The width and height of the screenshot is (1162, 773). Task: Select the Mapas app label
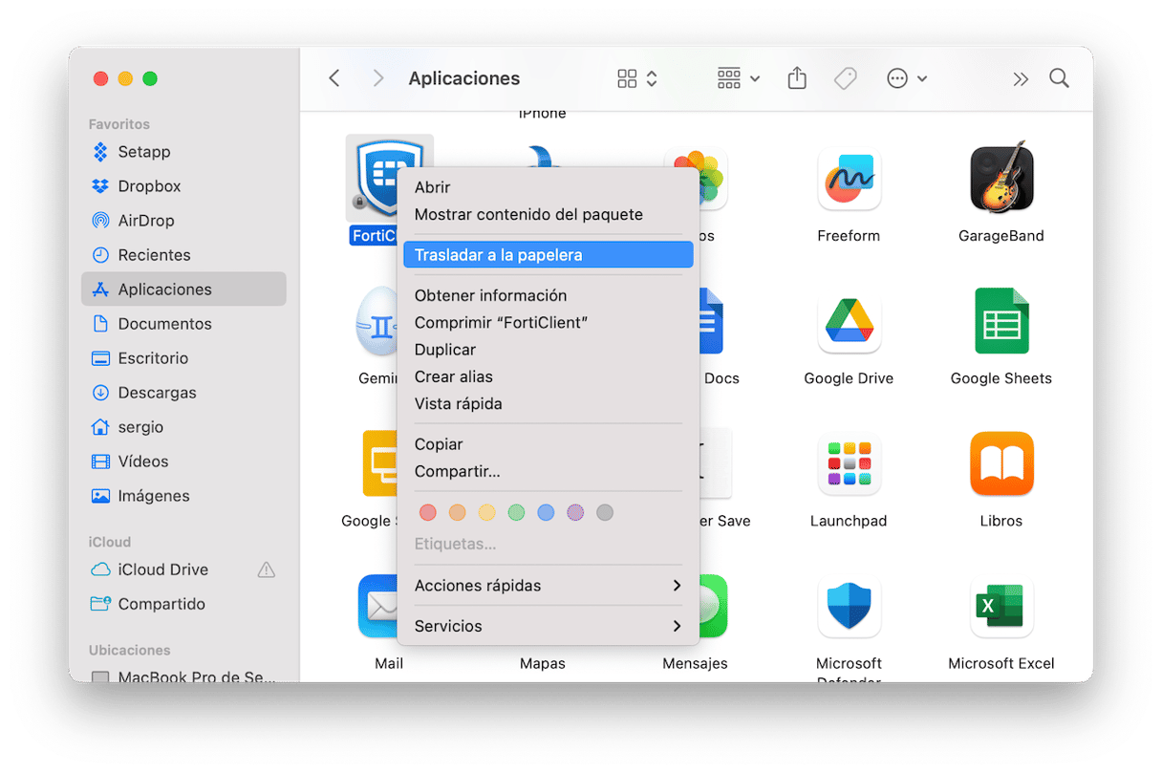[x=543, y=663]
